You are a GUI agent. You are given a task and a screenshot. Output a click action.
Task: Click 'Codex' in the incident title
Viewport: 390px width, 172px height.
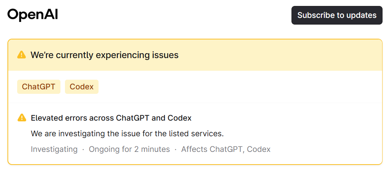point(180,118)
